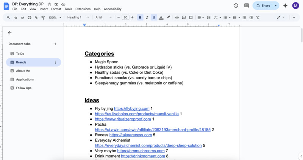This screenshot has width=303, height=160.
Task: Clear formatting from the selection
Action: coord(258,17)
